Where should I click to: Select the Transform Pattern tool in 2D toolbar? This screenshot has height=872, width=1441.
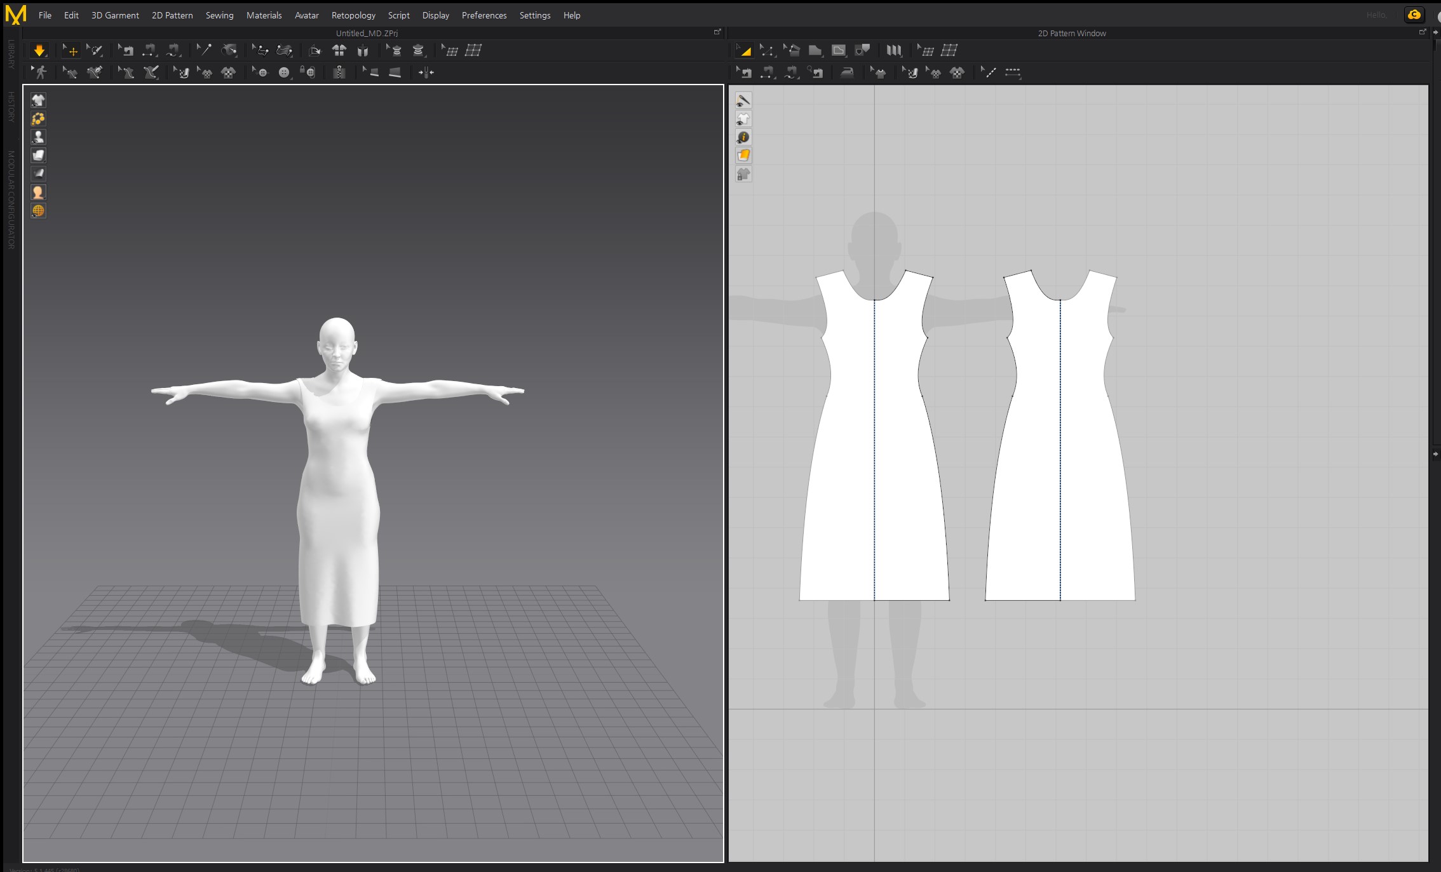(743, 50)
